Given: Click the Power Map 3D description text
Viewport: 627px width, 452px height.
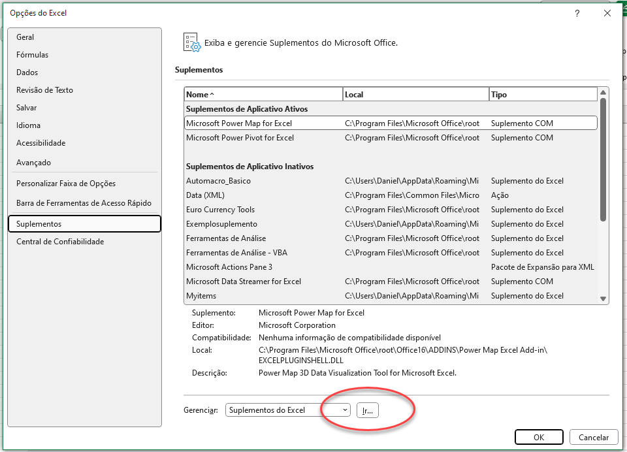Looking at the screenshot, I should click(x=357, y=373).
